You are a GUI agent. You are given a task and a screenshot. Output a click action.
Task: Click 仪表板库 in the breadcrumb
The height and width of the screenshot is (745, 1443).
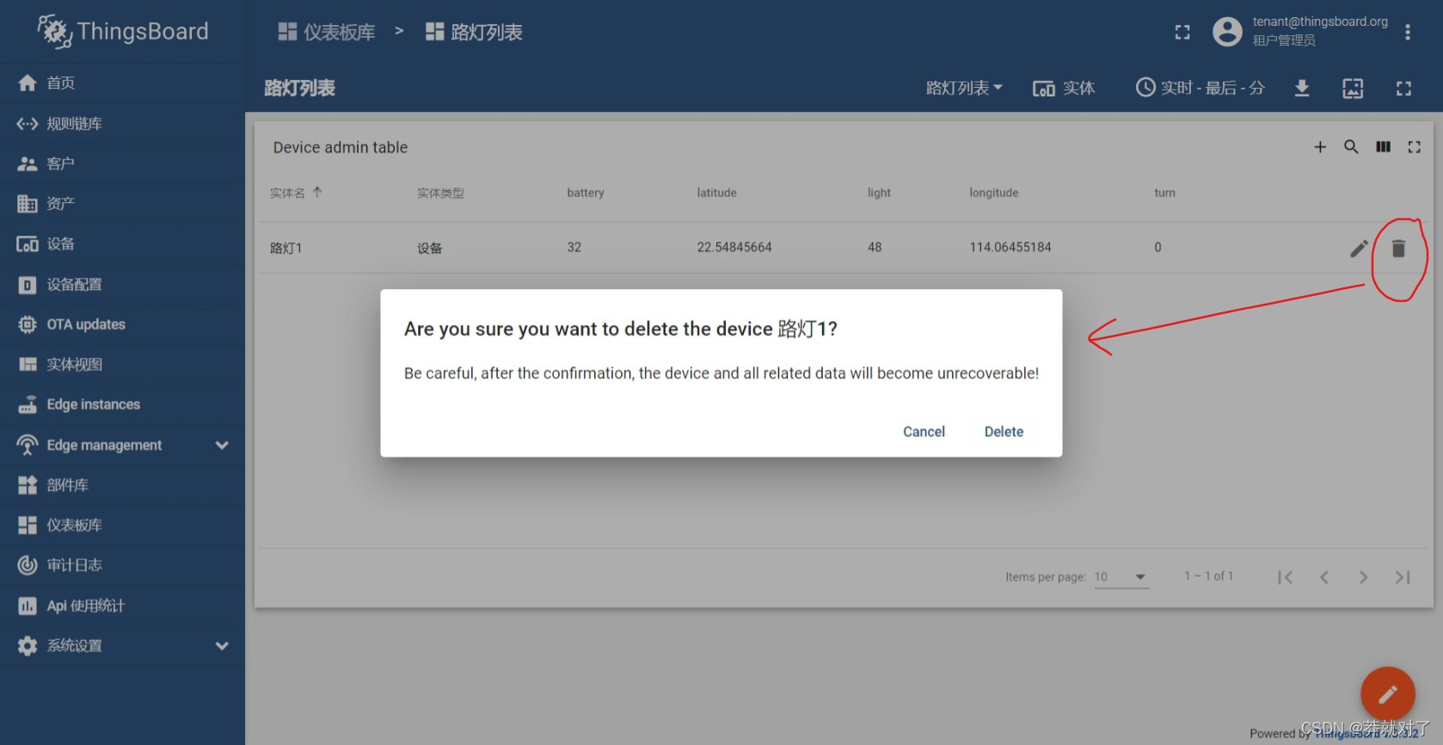click(327, 33)
